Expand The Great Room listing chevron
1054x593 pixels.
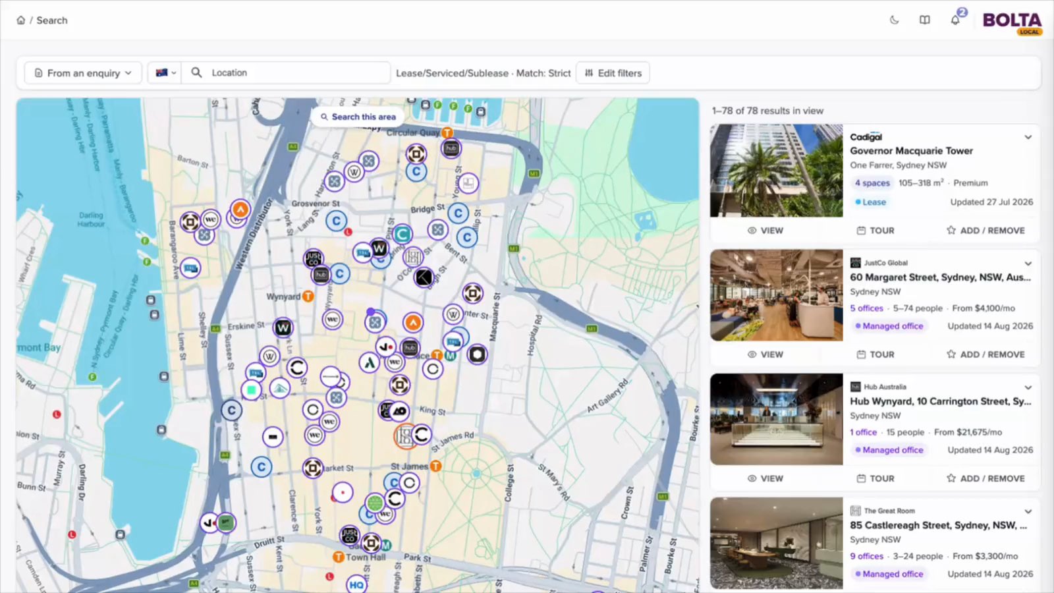[1028, 511]
